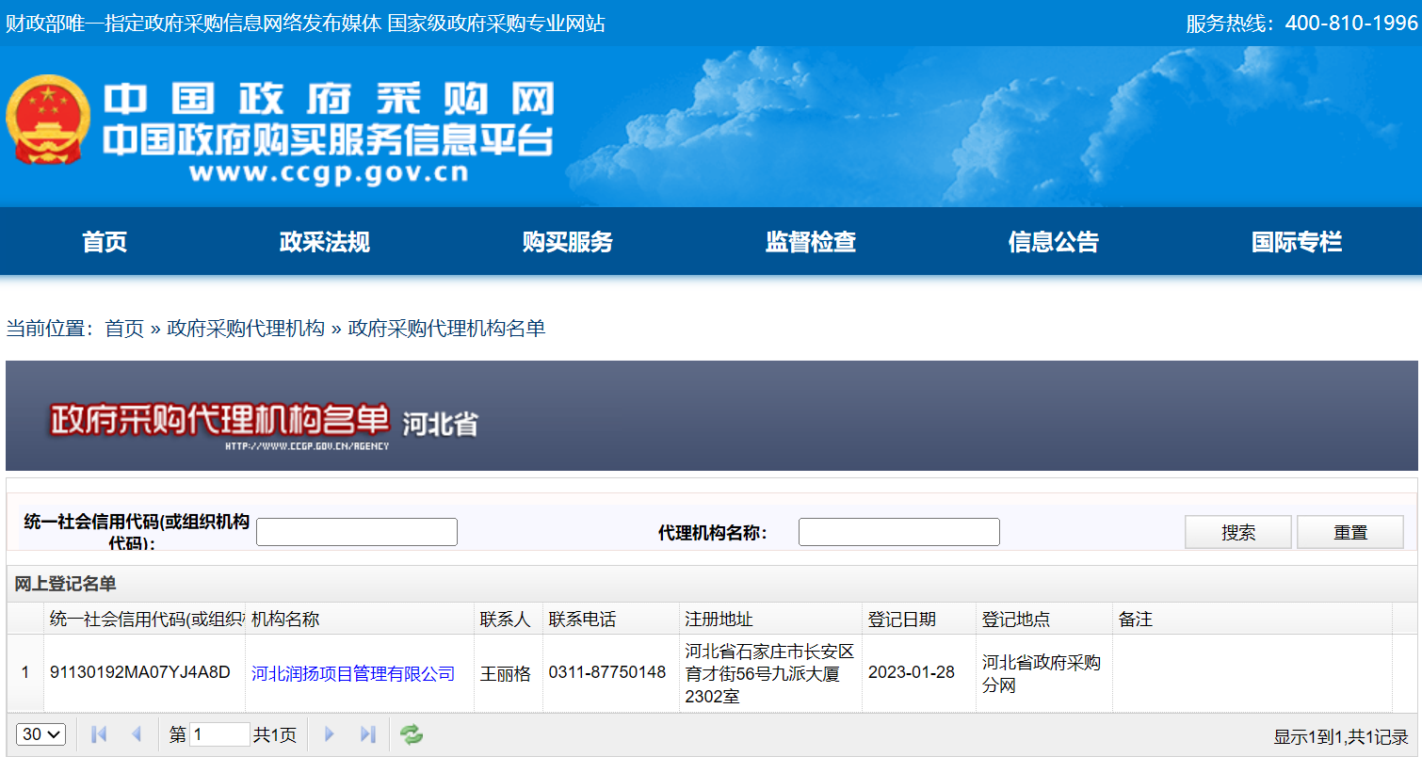Click the national emblem in the site logo

click(48, 119)
